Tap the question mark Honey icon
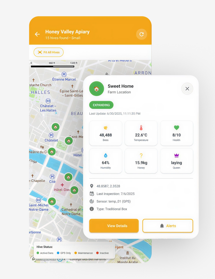 pos(141,156)
